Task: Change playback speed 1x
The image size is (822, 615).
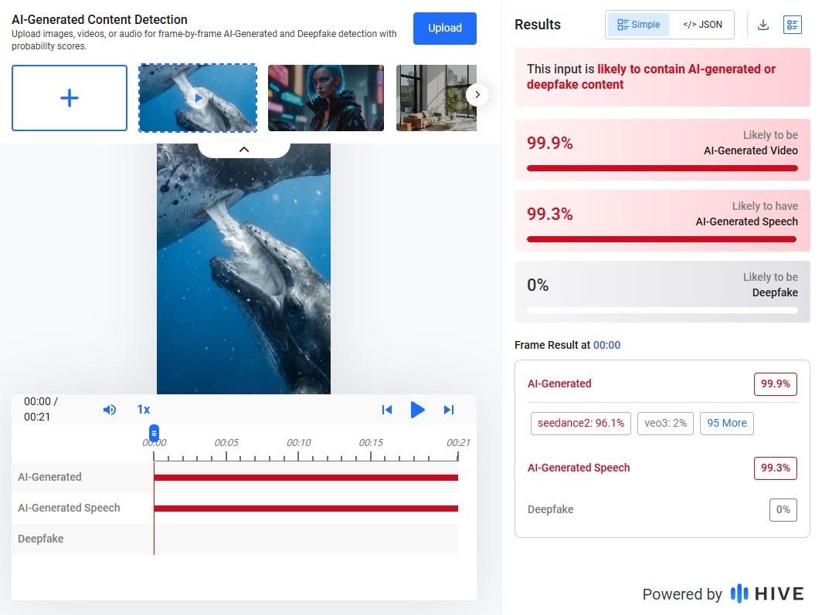Action: [143, 410]
